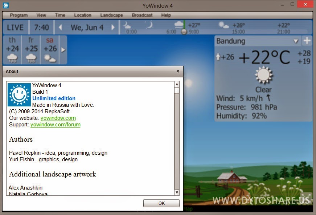Open the Time menu
Viewport: 316px width, 215px height.
[x=60, y=15]
